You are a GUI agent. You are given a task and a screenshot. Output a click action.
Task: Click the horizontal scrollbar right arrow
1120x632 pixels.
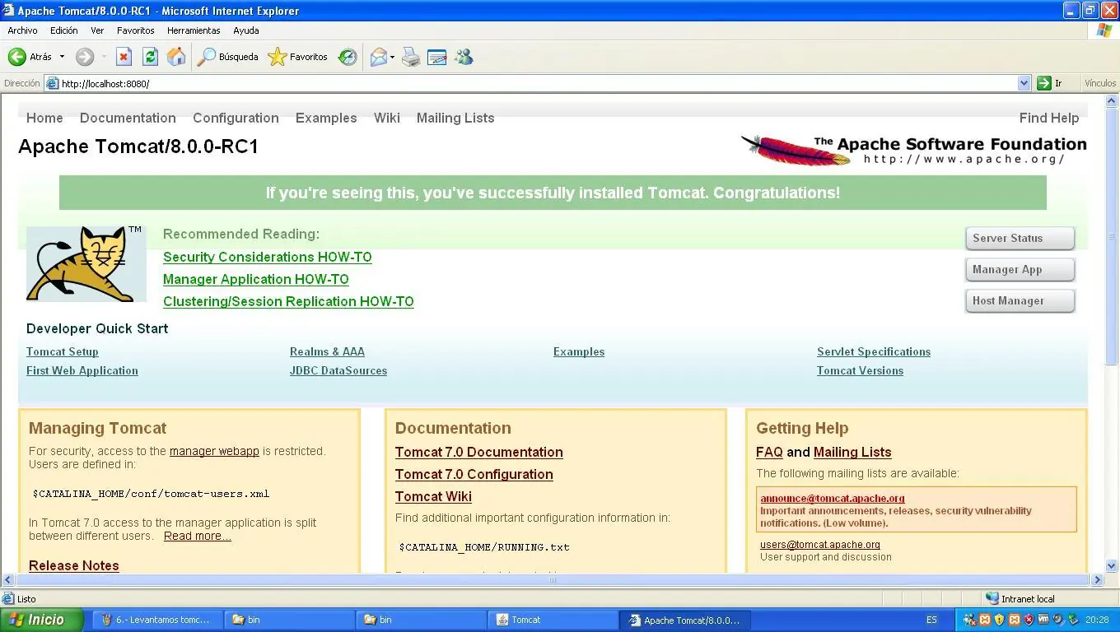pyautogui.click(x=1097, y=579)
